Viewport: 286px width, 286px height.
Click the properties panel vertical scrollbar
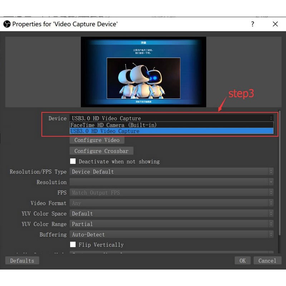279,172
